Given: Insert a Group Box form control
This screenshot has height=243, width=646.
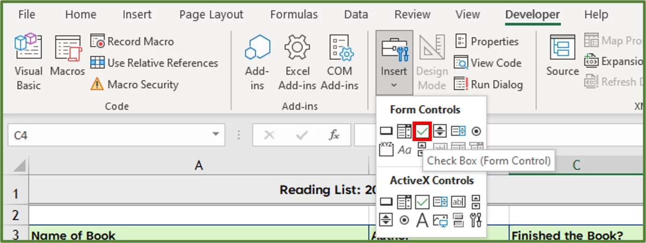Looking at the screenshot, I should click(386, 149).
